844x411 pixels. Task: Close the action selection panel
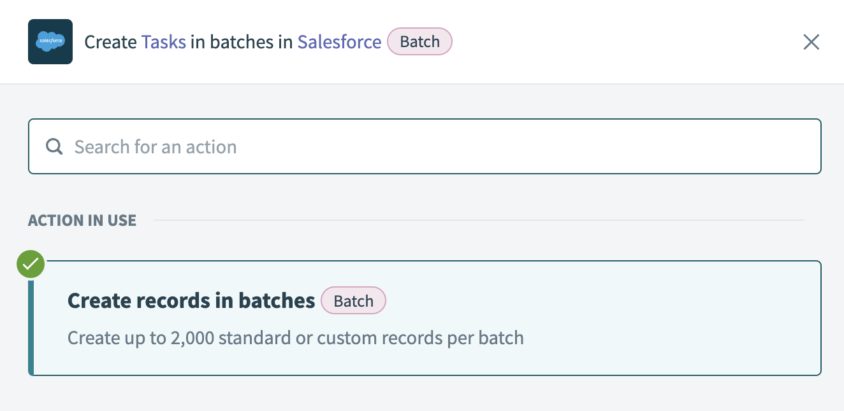point(811,42)
